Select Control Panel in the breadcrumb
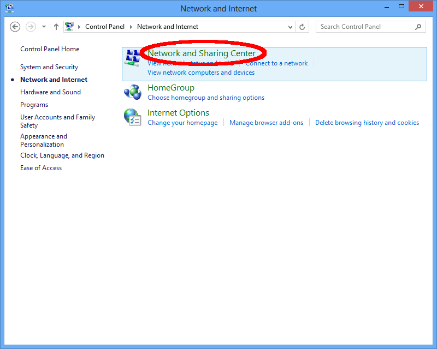The height and width of the screenshot is (349, 437). (x=105, y=27)
